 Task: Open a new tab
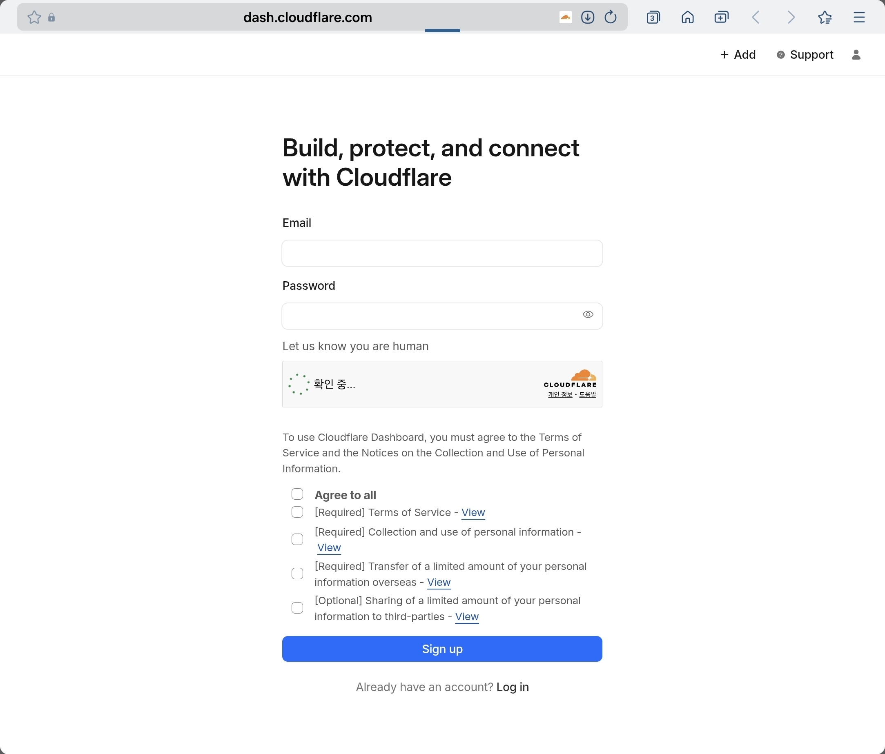point(721,18)
